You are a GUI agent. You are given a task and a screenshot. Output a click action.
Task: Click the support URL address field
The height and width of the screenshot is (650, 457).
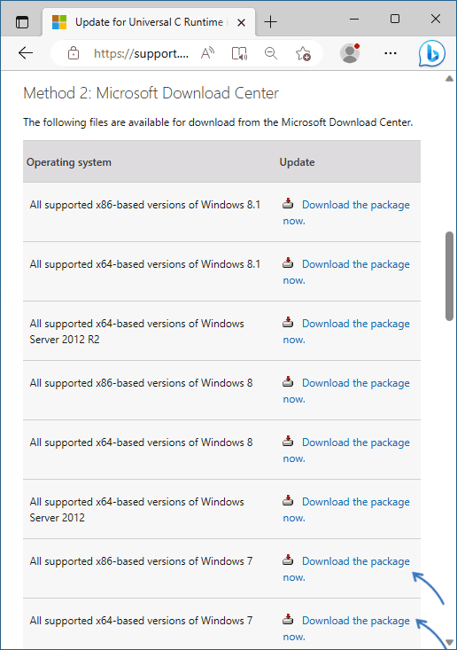(141, 53)
